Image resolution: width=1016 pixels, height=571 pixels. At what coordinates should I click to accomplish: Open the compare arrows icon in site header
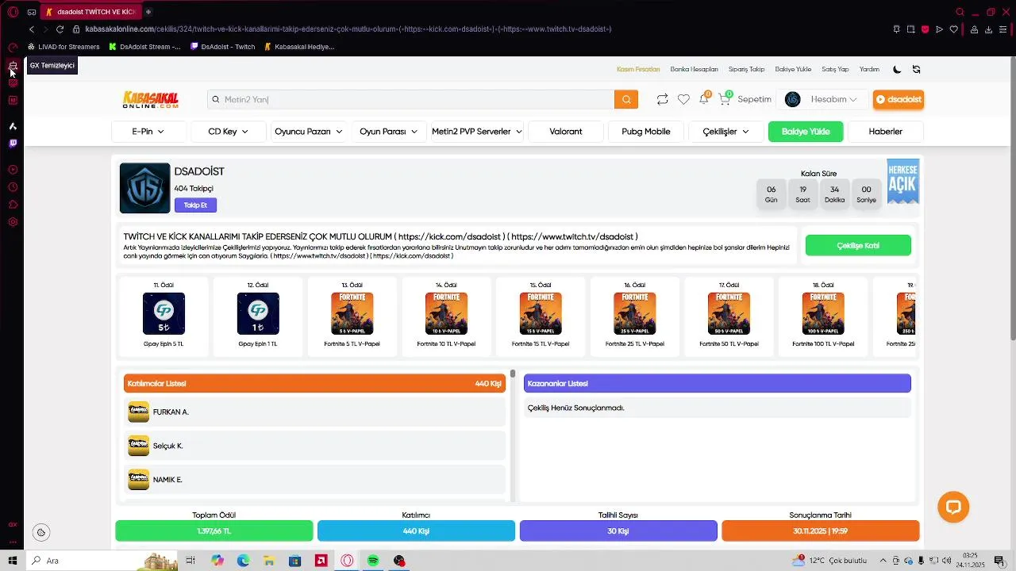662,99
